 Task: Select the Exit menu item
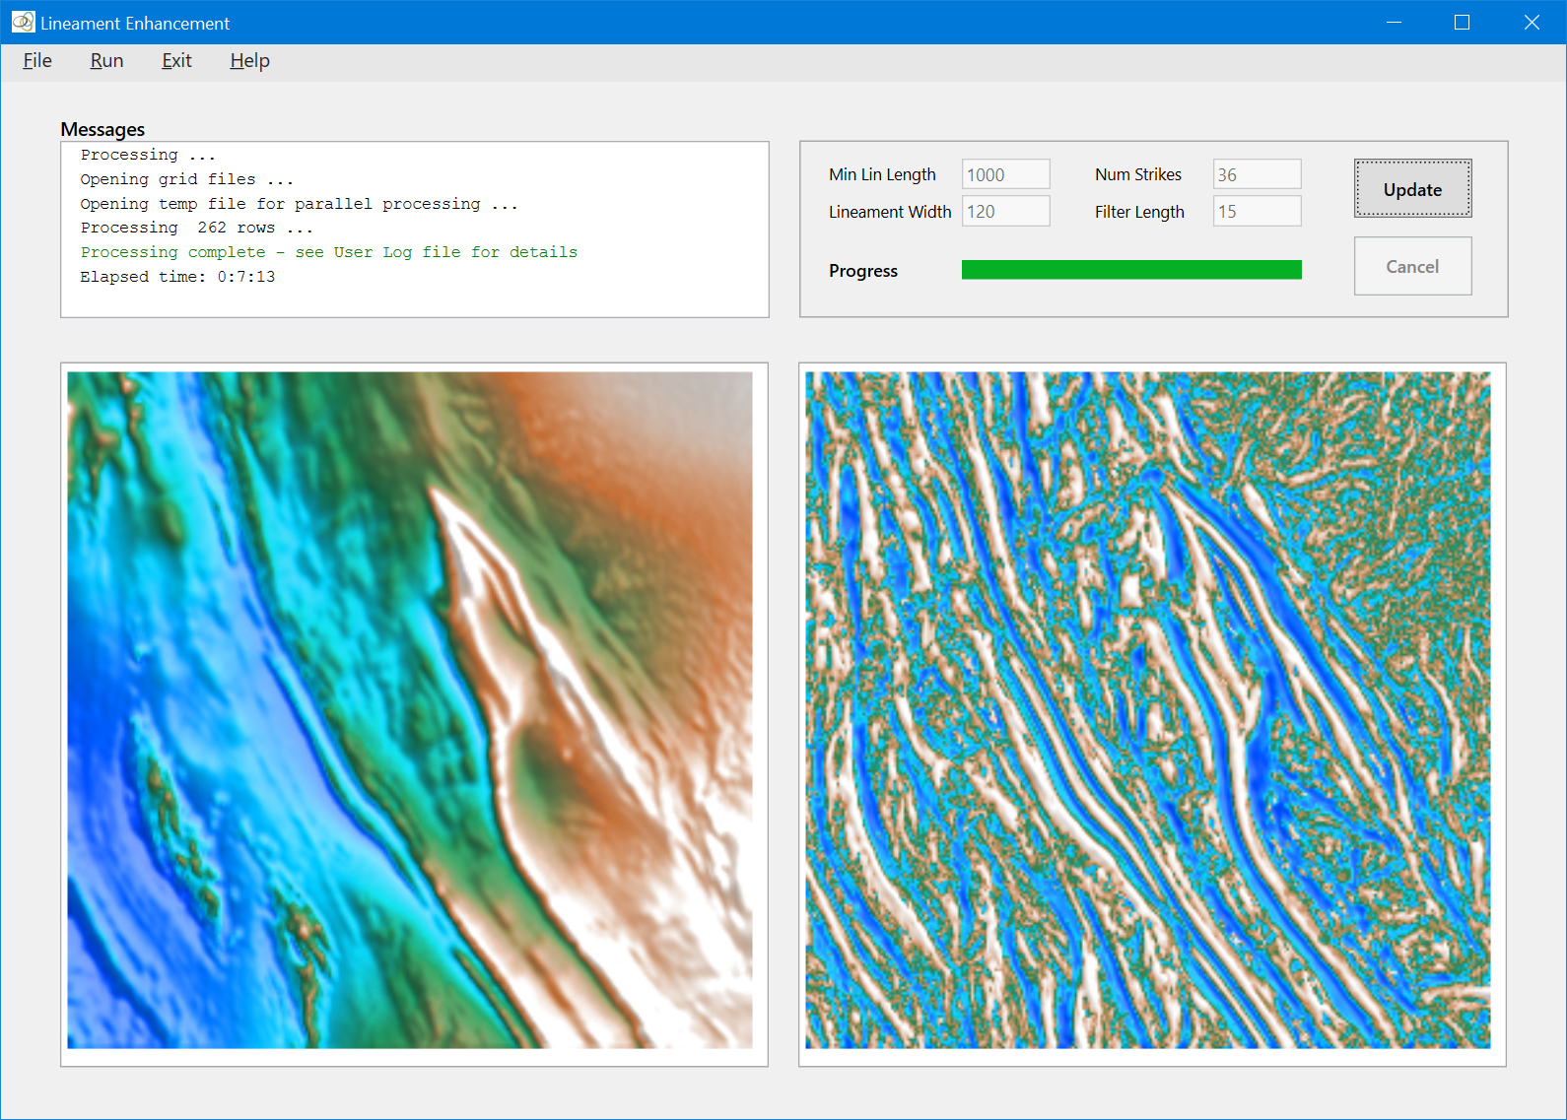176,61
